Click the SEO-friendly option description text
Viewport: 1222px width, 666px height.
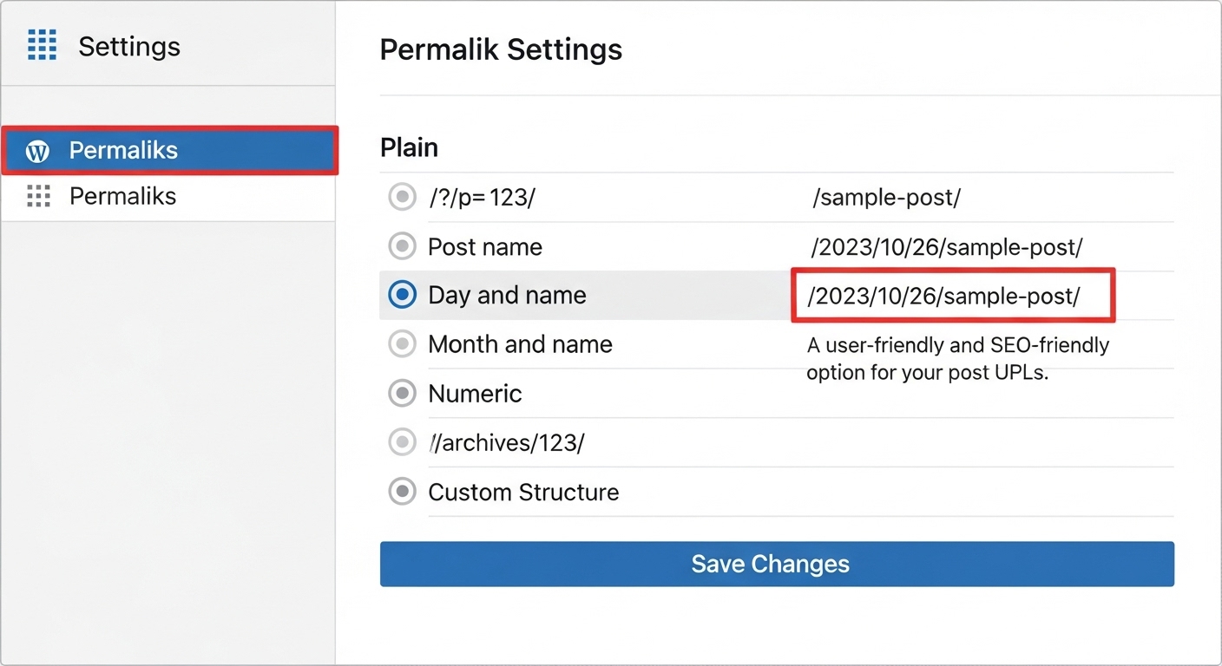[957, 359]
